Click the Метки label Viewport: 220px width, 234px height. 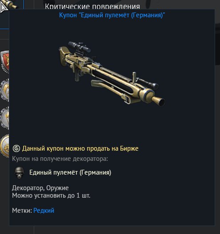pos(22,211)
